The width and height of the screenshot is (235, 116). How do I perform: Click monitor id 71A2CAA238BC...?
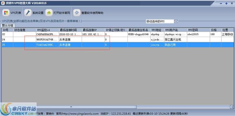pos(47,45)
